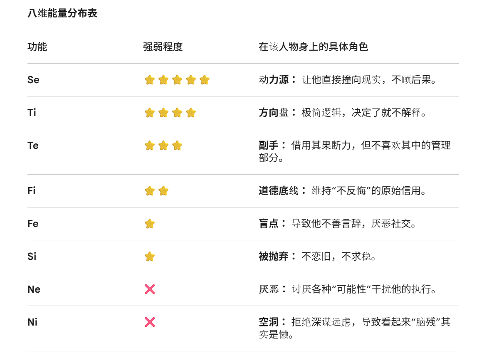499x353 pixels.
Task: Click the 在该人物身上的具体角色 column header
Action: (x=314, y=47)
